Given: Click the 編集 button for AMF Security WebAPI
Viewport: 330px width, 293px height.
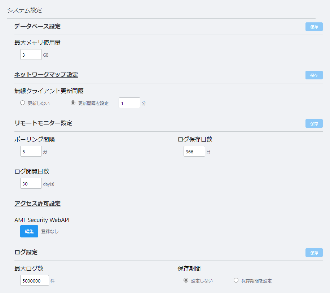Looking at the screenshot, I should pyautogui.click(x=29, y=231).
